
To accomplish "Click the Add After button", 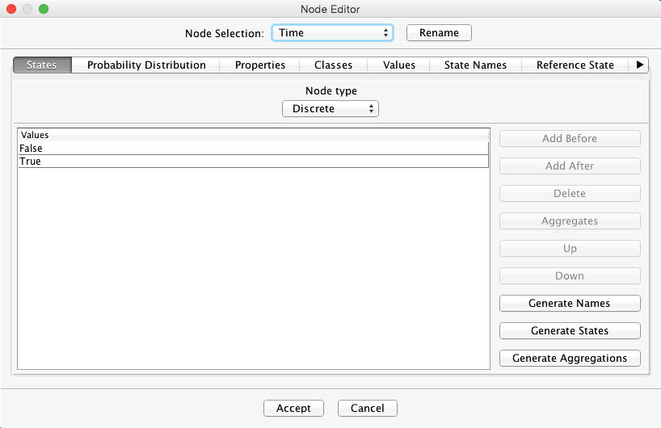I will coord(570,166).
